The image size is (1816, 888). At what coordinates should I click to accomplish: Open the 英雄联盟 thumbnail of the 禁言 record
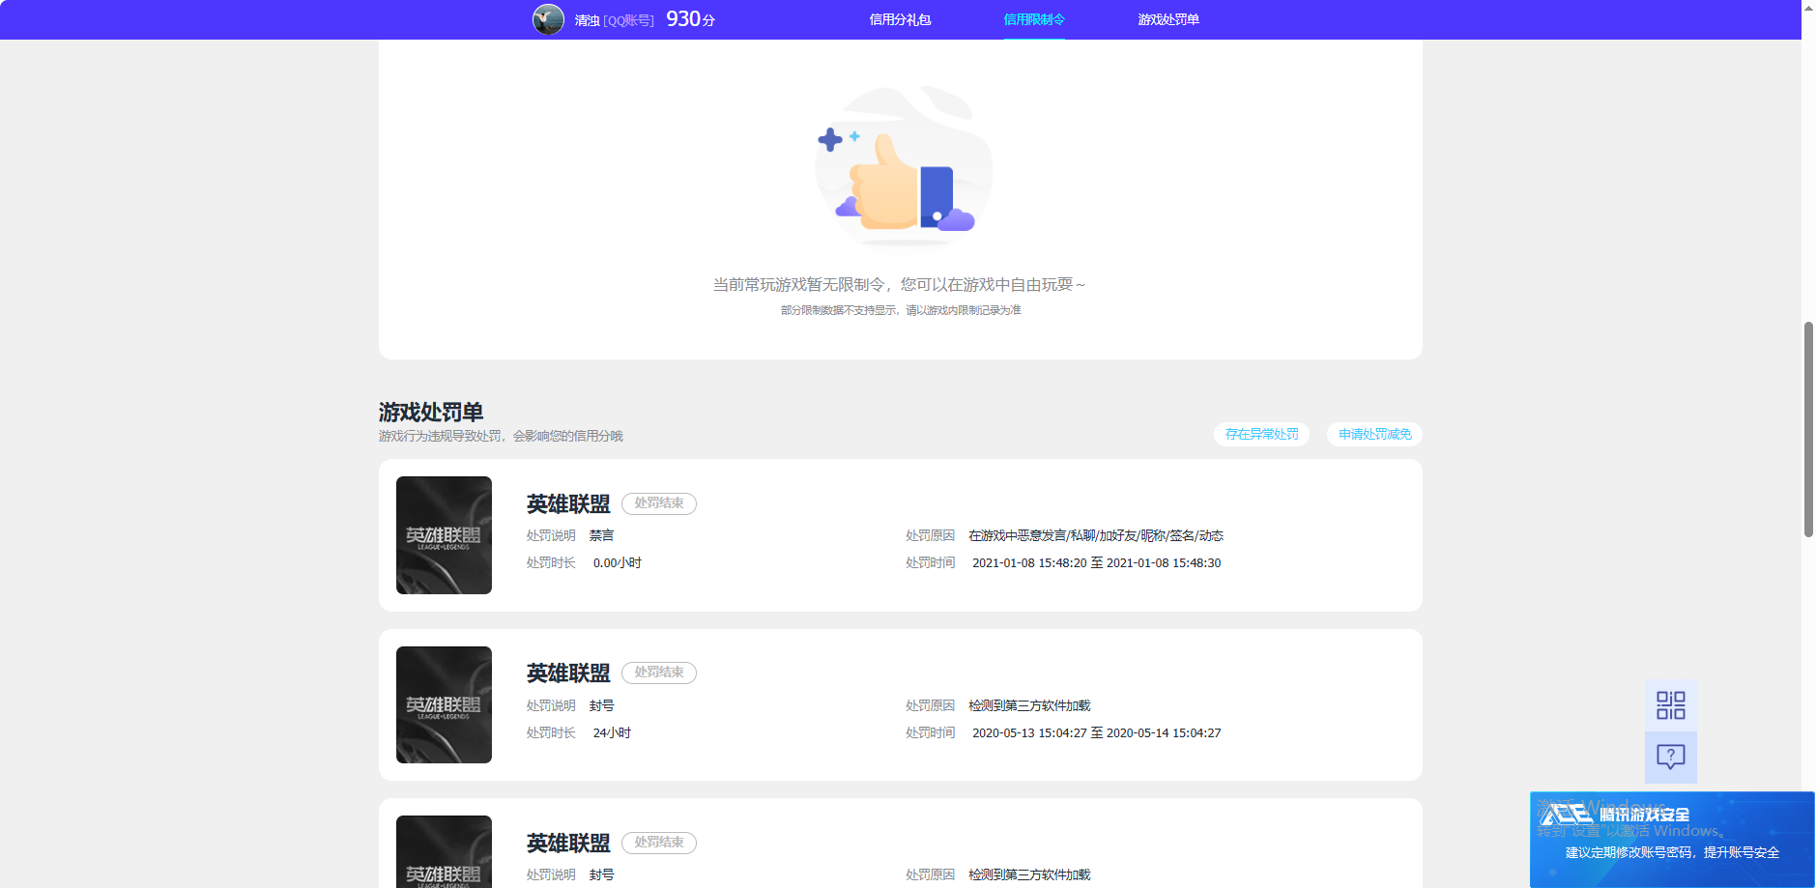coord(444,535)
